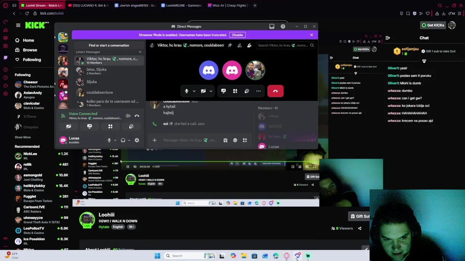The height and width of the screenshot is (261, 465).
Task: Switch to the Loohiii Stream browser tab
Action: click(x=42, y=5)
